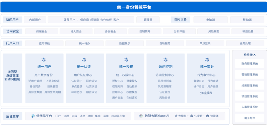Open the 控制策略 item

tap(145, 31)
